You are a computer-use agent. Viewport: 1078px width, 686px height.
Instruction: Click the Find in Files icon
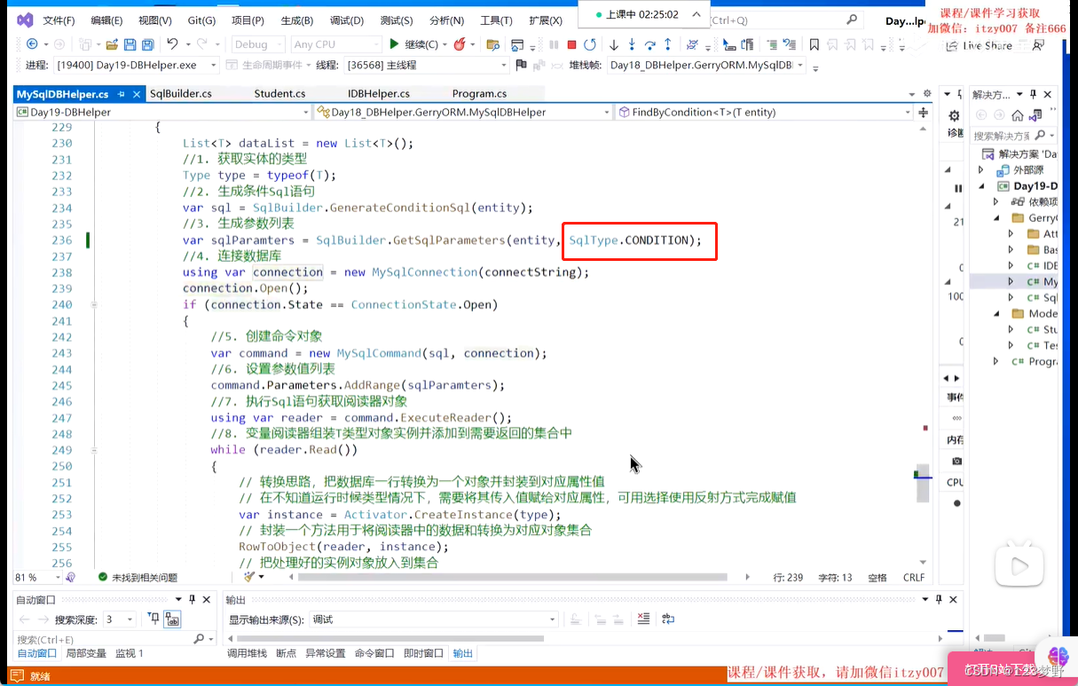point(492,44)
